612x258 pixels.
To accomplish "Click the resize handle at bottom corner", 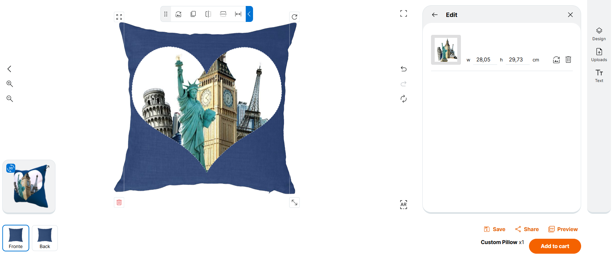I will (295, 203).
